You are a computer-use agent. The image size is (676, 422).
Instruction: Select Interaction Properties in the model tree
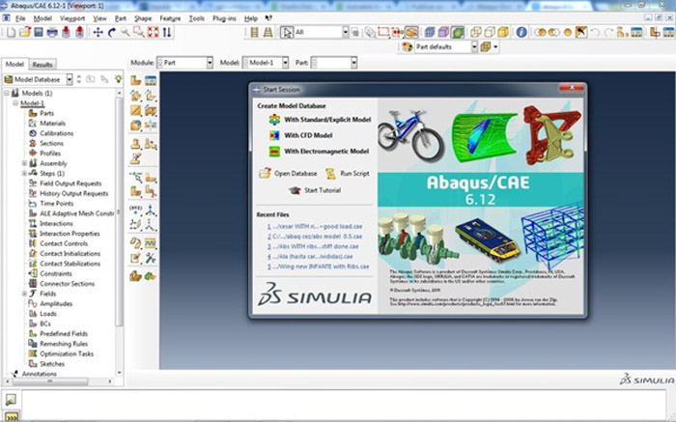[70, 233]
